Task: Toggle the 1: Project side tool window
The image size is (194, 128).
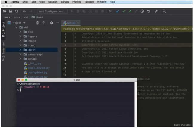Action: tap(3, 29)
